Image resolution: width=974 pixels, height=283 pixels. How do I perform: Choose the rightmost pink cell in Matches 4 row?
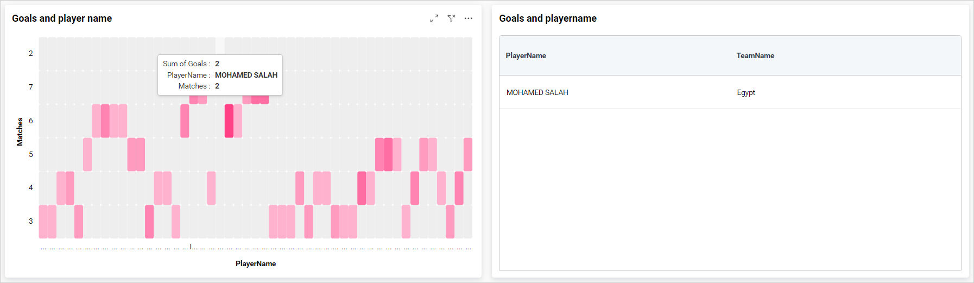(x=459, y=188)
